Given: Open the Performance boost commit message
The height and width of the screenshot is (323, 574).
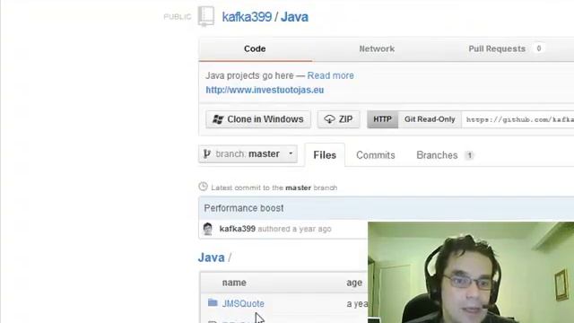Looking at the screenshot, I should pyautogui.click(x=244, y=208).
